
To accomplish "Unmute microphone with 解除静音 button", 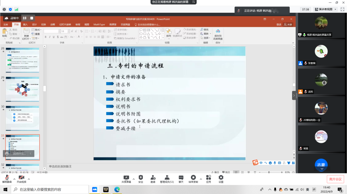I will pyautogui.click(x=7, y=178).
